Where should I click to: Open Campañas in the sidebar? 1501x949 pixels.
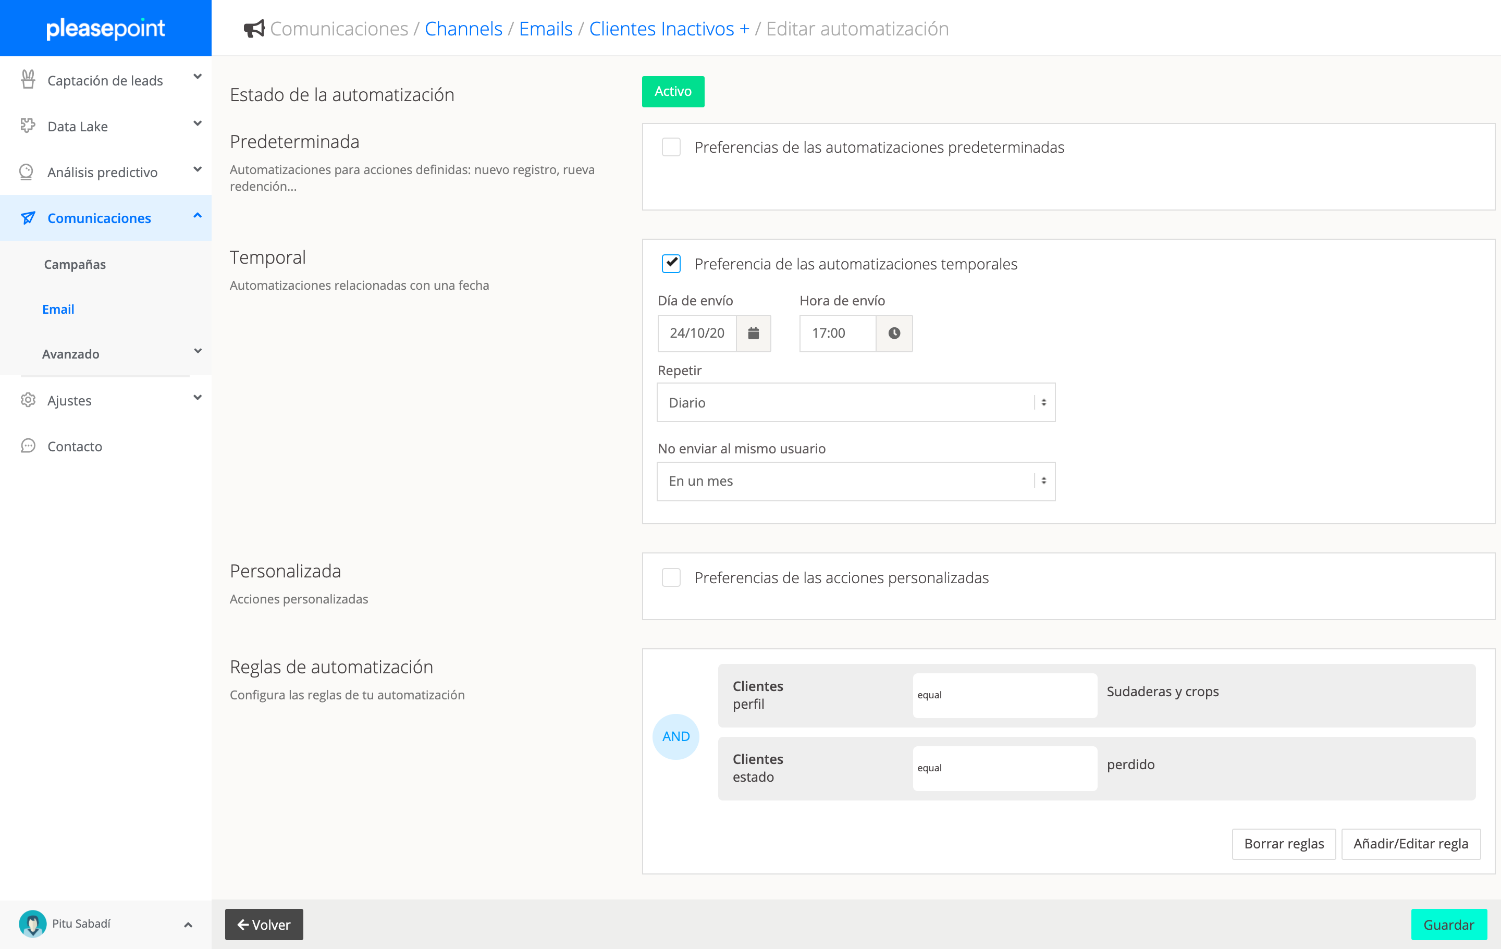(x=75, y=264)
